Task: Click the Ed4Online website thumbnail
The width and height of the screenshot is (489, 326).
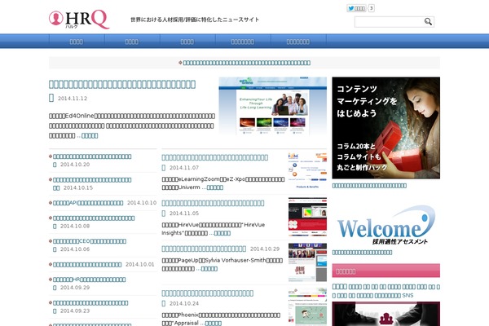Action: 273,106
